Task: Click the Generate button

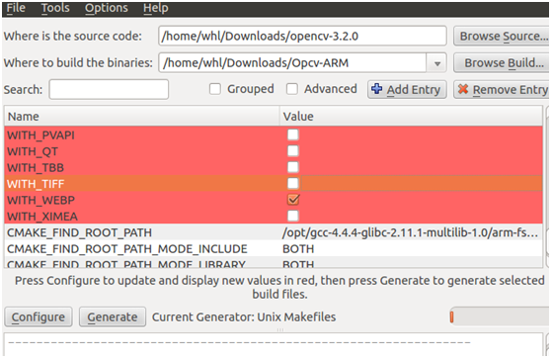Action: [113, 317]
